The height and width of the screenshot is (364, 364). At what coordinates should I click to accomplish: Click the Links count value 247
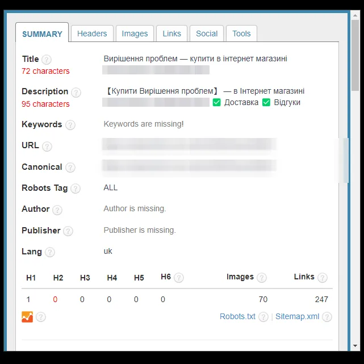[321, 299]
